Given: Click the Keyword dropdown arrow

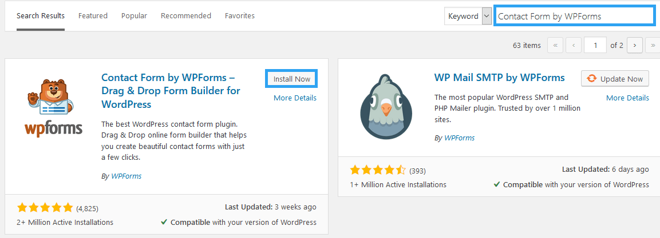Looking at the screenshot, I should (x=487, y=17).
